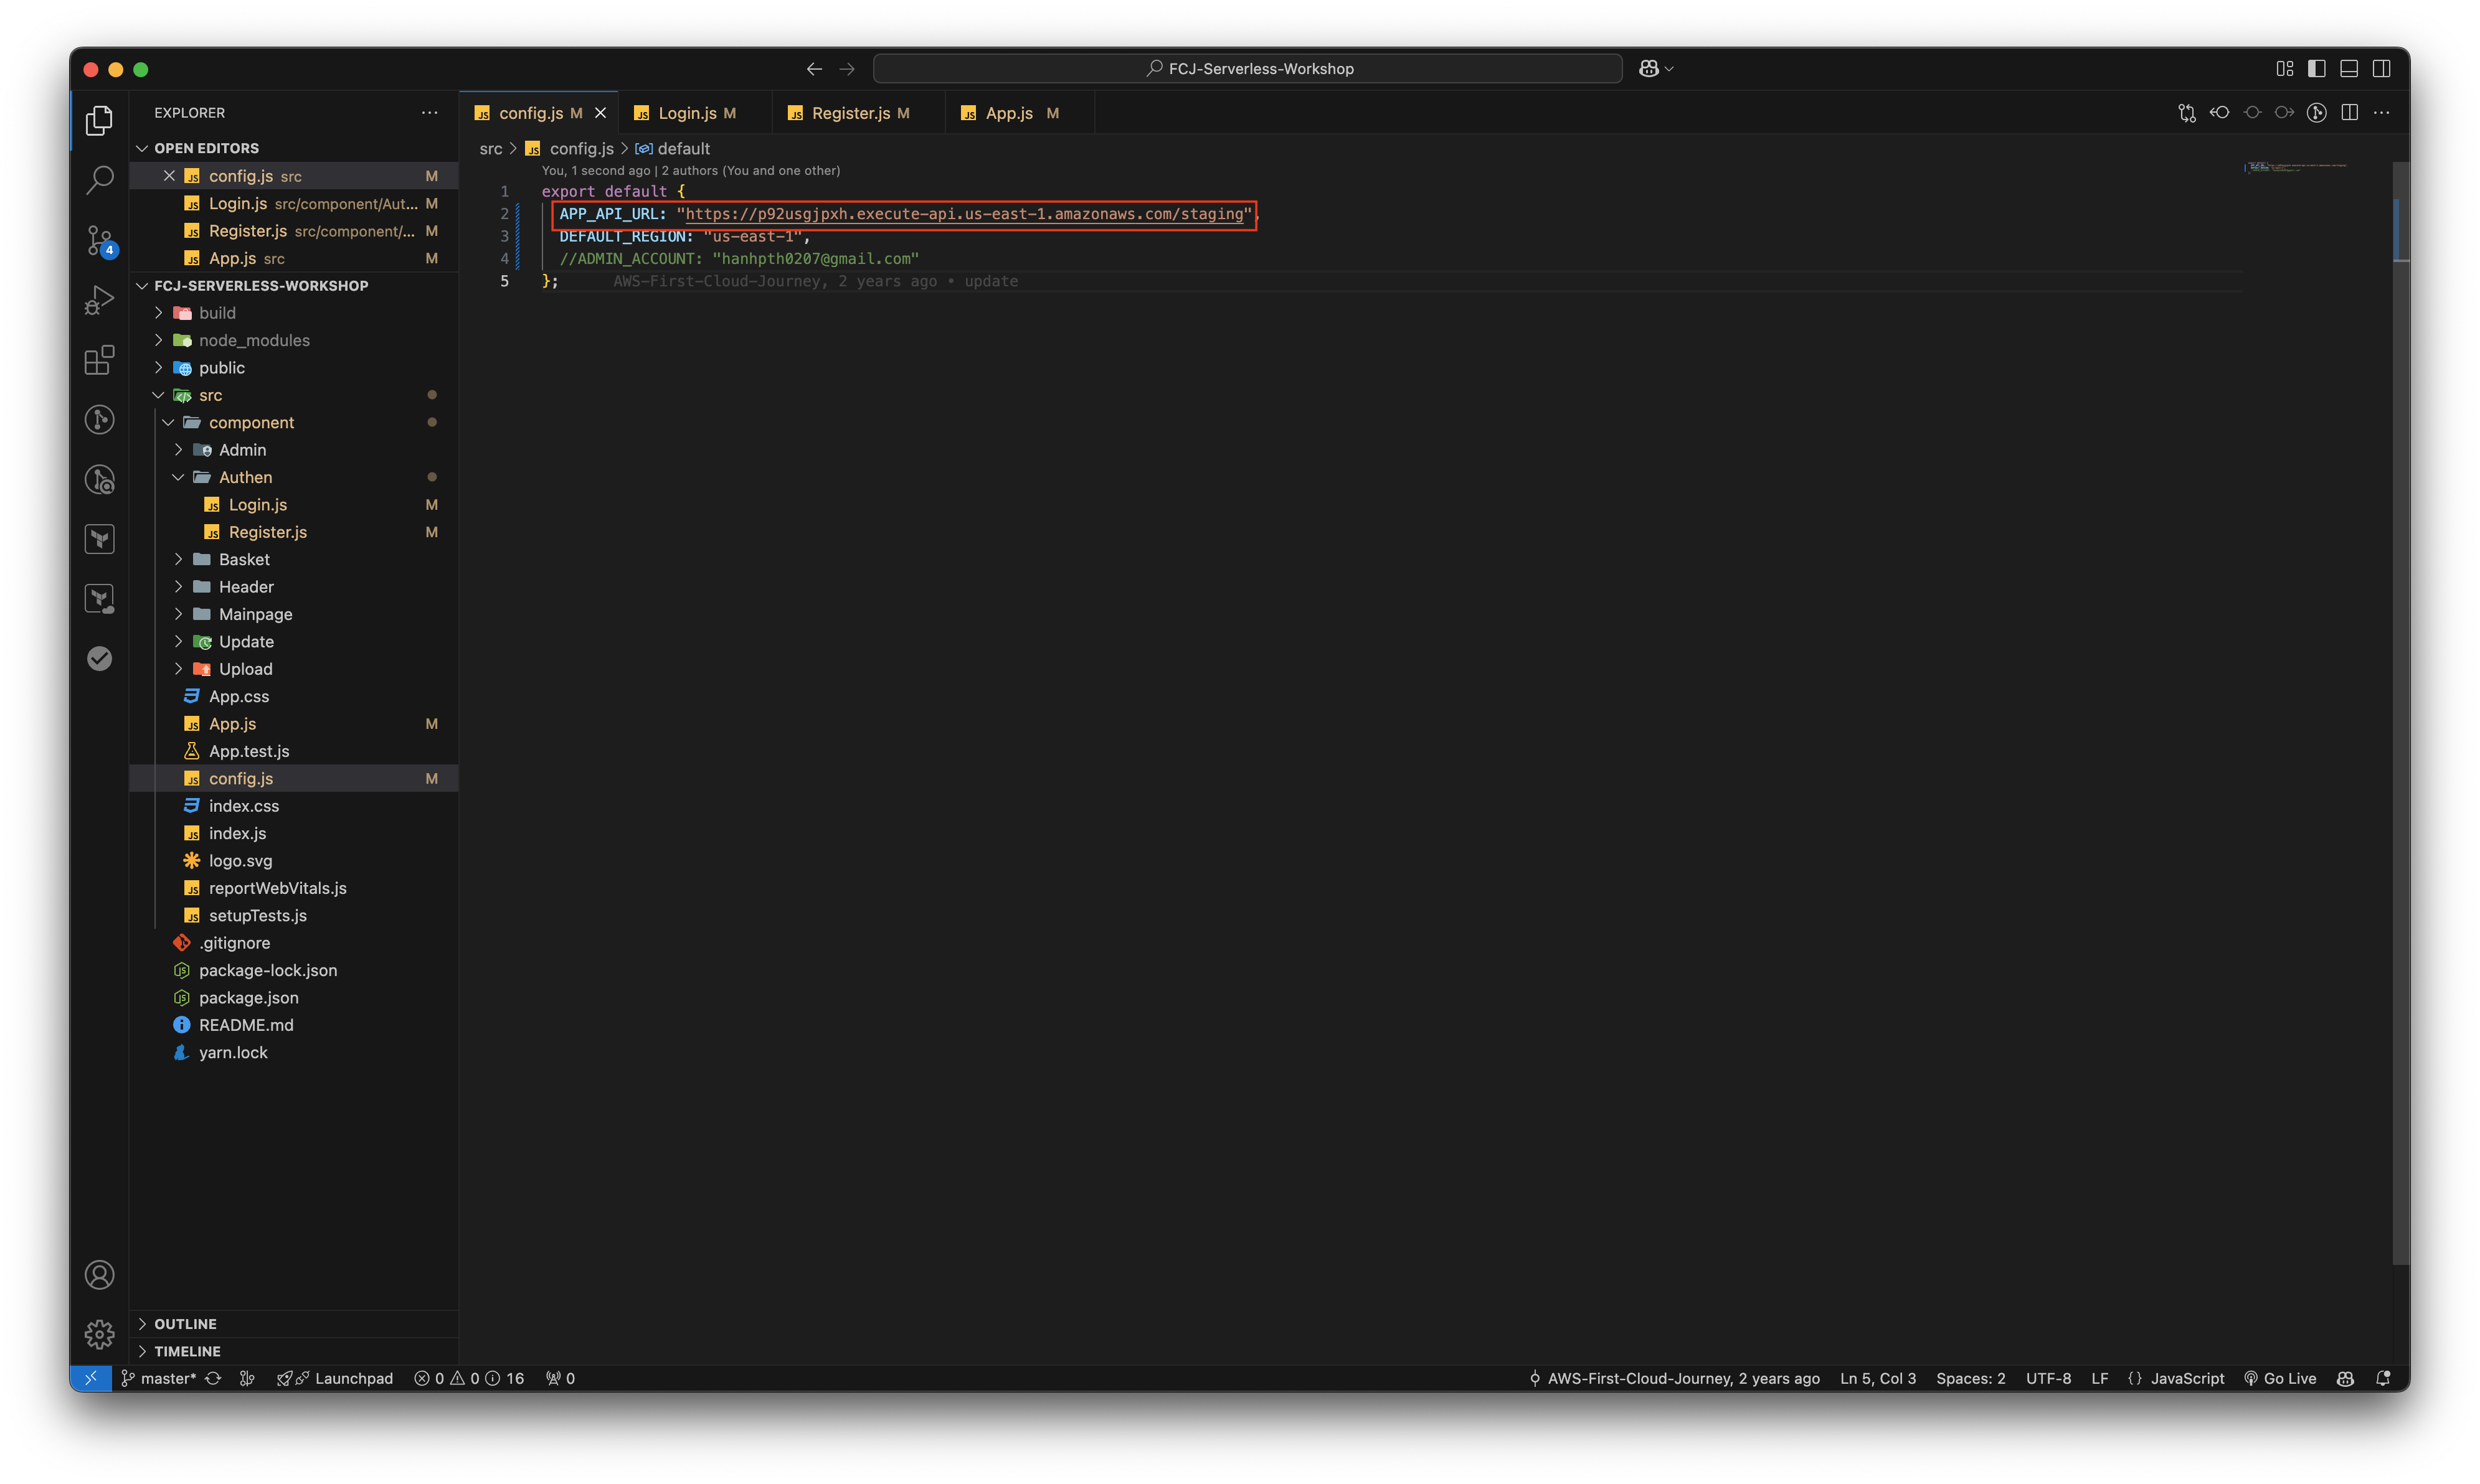
Task: Click Go Live in status bar
Action: (2280, 1378)
